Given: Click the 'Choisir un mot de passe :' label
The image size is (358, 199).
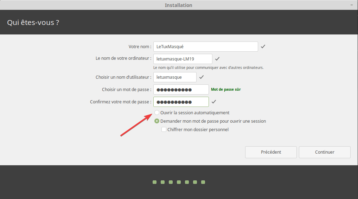Looking at the screenshot, I should [127, 89].
